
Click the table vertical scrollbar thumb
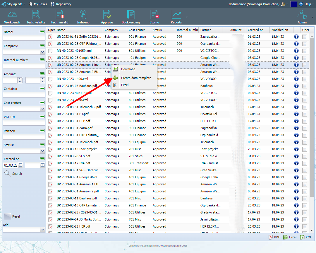(x=312, y=117)
